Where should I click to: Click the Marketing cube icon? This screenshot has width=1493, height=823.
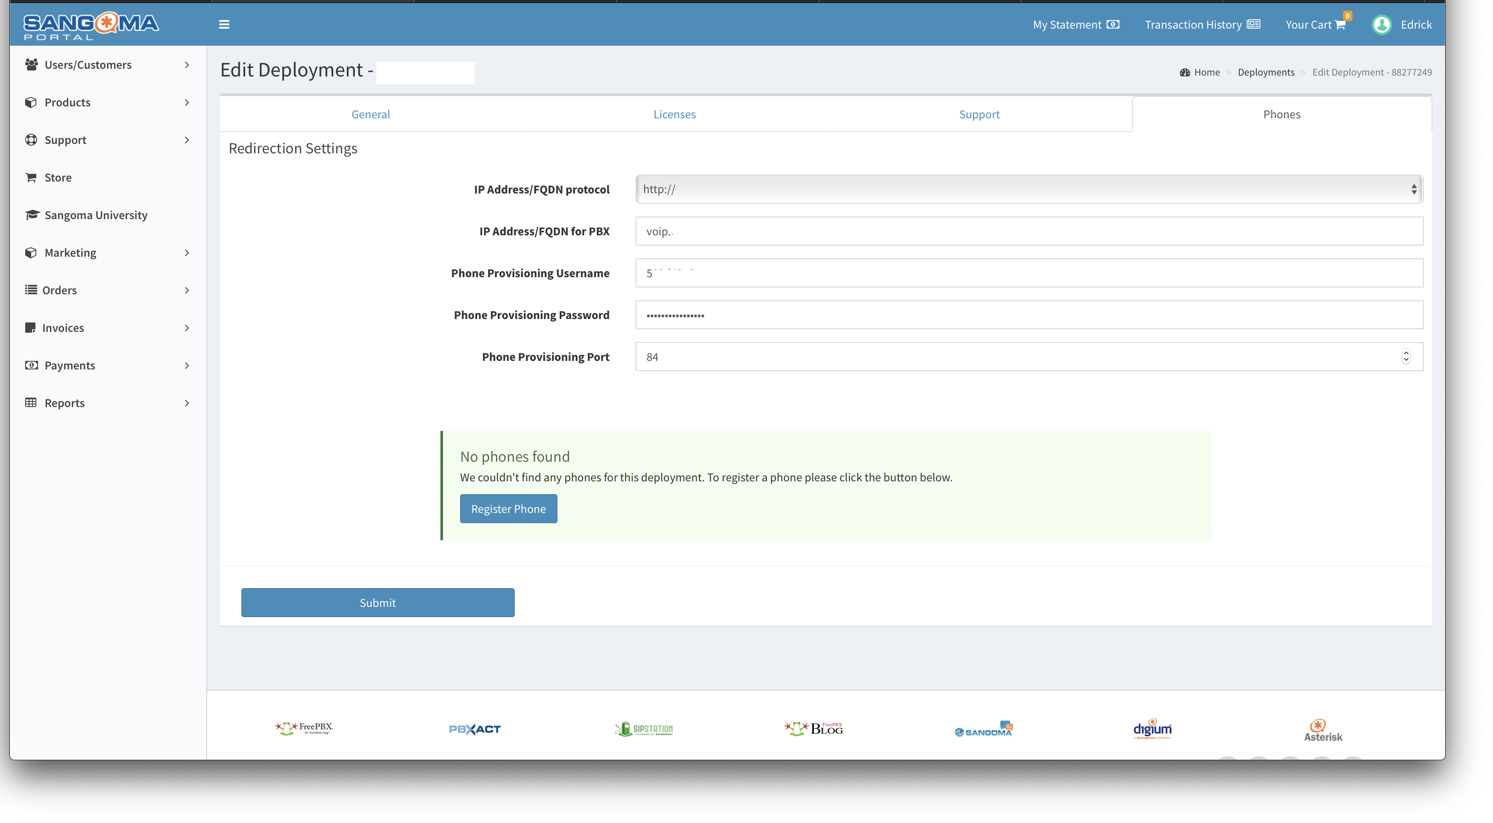click(31, 253)
